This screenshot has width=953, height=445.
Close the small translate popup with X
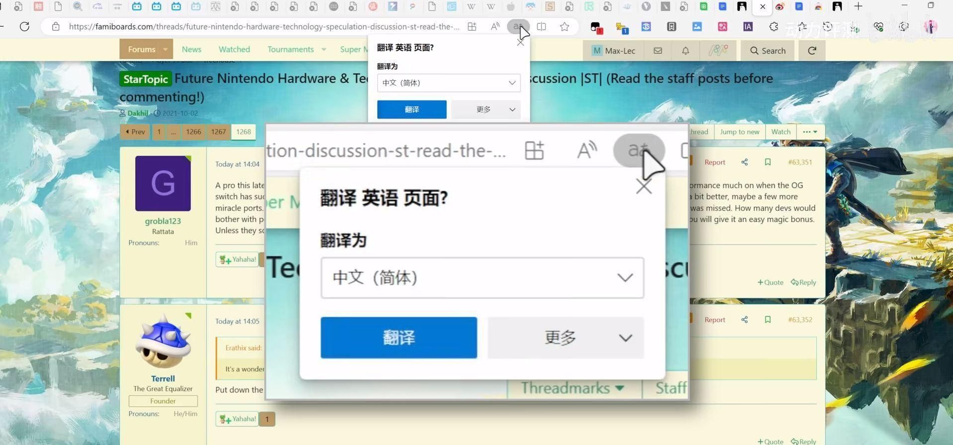click(x=520, y=43)
